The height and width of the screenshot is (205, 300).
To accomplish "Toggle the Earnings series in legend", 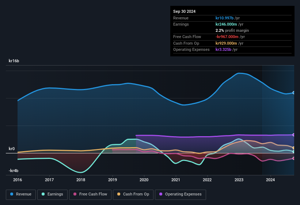I will click(x=52, y=194).
